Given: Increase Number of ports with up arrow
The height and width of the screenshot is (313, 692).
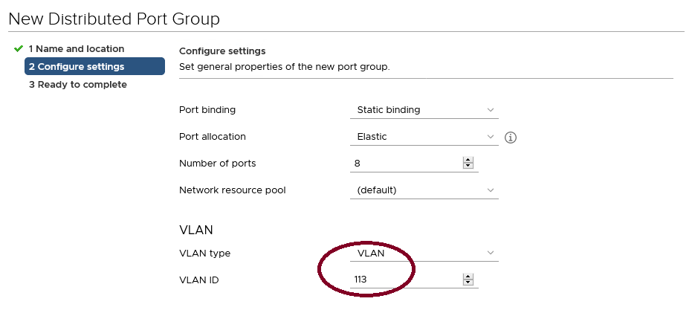Looking at the screenshot, I should [x=468, y=160].
